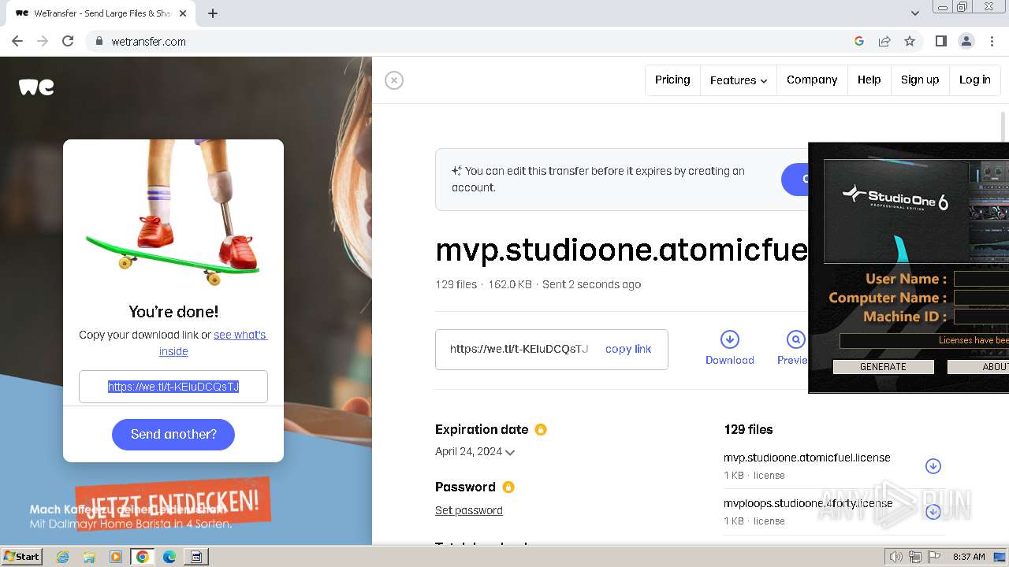The width and height of the screenshot is (1009, 567).
Task: Click the User Name field in keygen
Action: click(981, 279)
